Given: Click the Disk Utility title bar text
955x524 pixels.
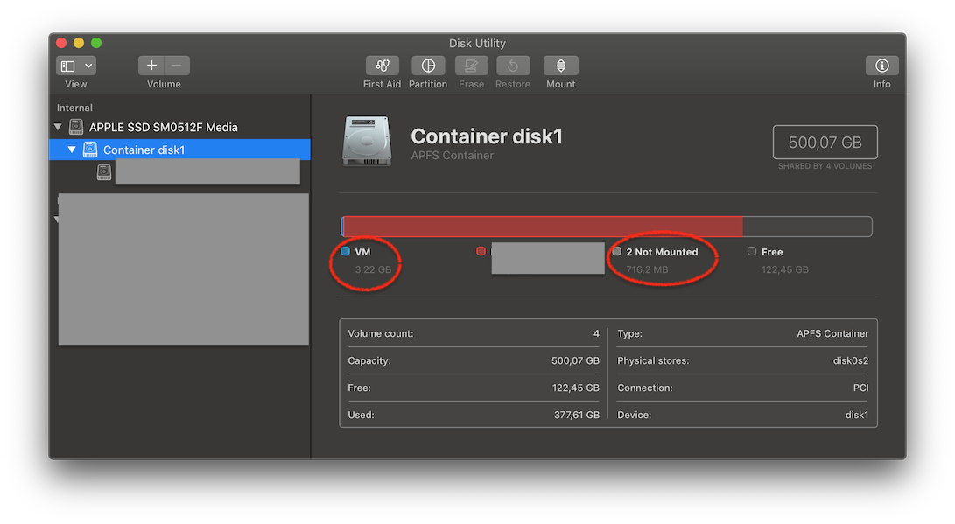Looking at the screenshot, I should [477, 43].
